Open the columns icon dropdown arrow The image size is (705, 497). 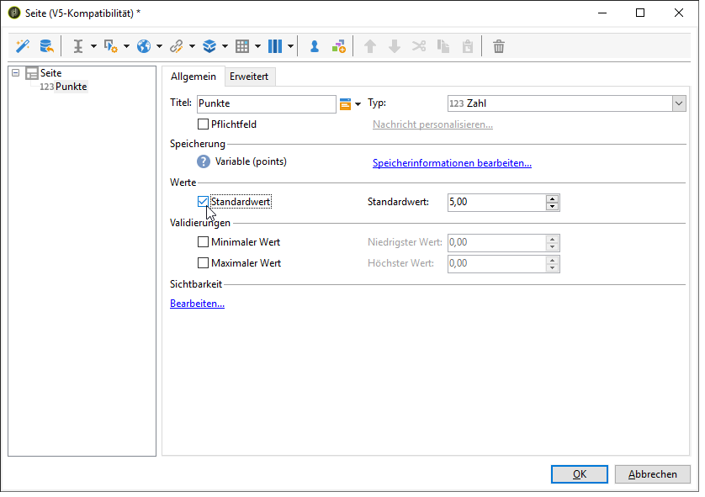tap(290, 46)
